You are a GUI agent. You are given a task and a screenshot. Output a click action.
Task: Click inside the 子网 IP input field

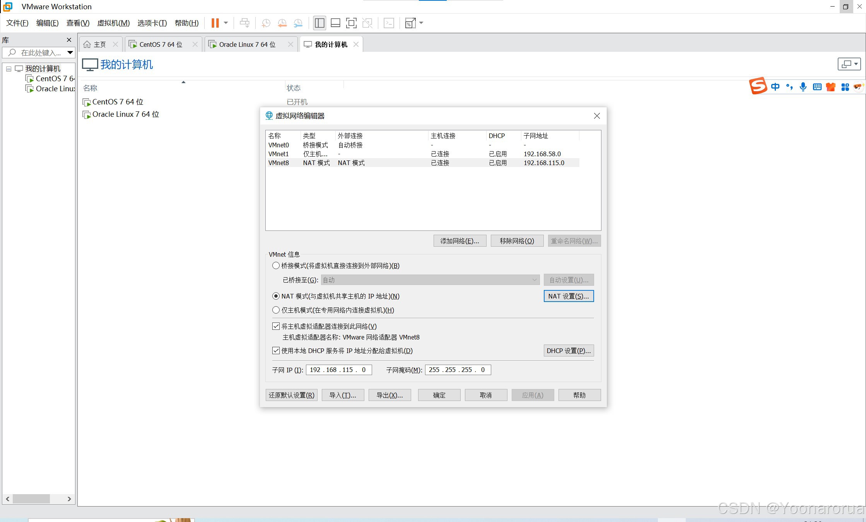click(338, 370)
